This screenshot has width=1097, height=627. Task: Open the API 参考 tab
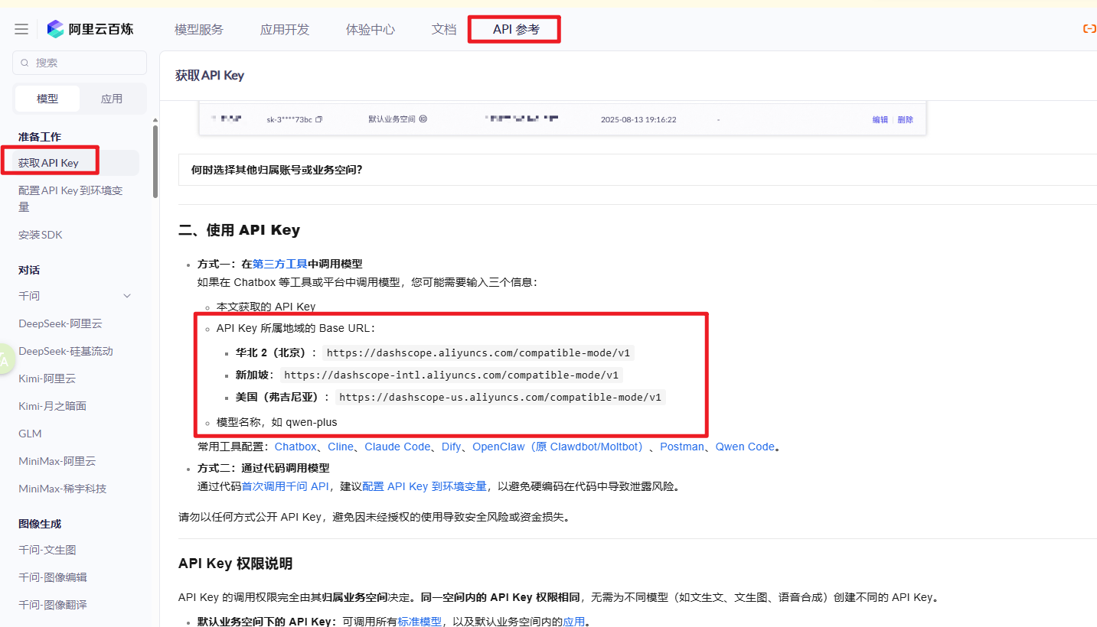(516, 29)
